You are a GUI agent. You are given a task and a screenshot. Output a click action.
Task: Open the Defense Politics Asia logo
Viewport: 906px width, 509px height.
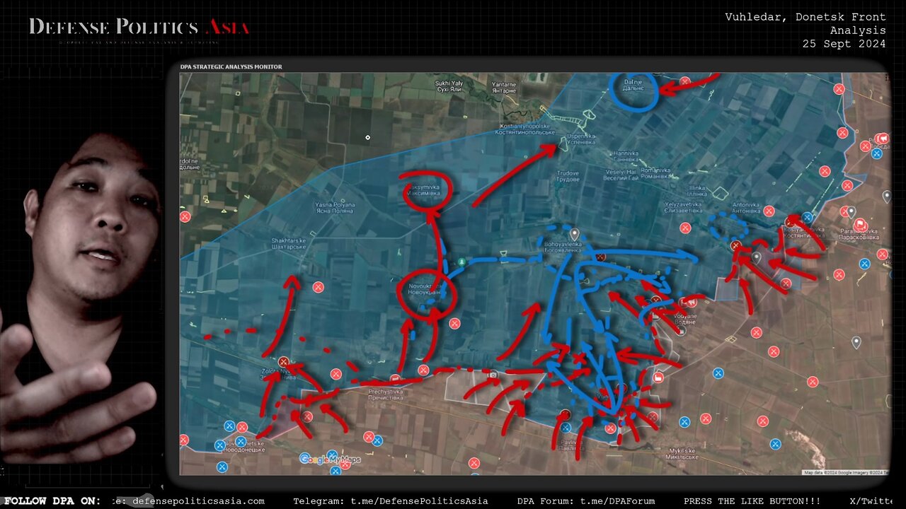click(x=139, y=30)
